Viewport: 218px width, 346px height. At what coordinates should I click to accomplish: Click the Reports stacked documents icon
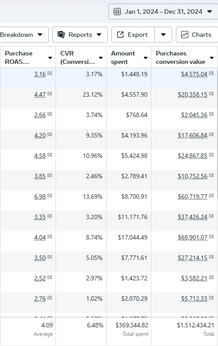(x=61, y=35)
